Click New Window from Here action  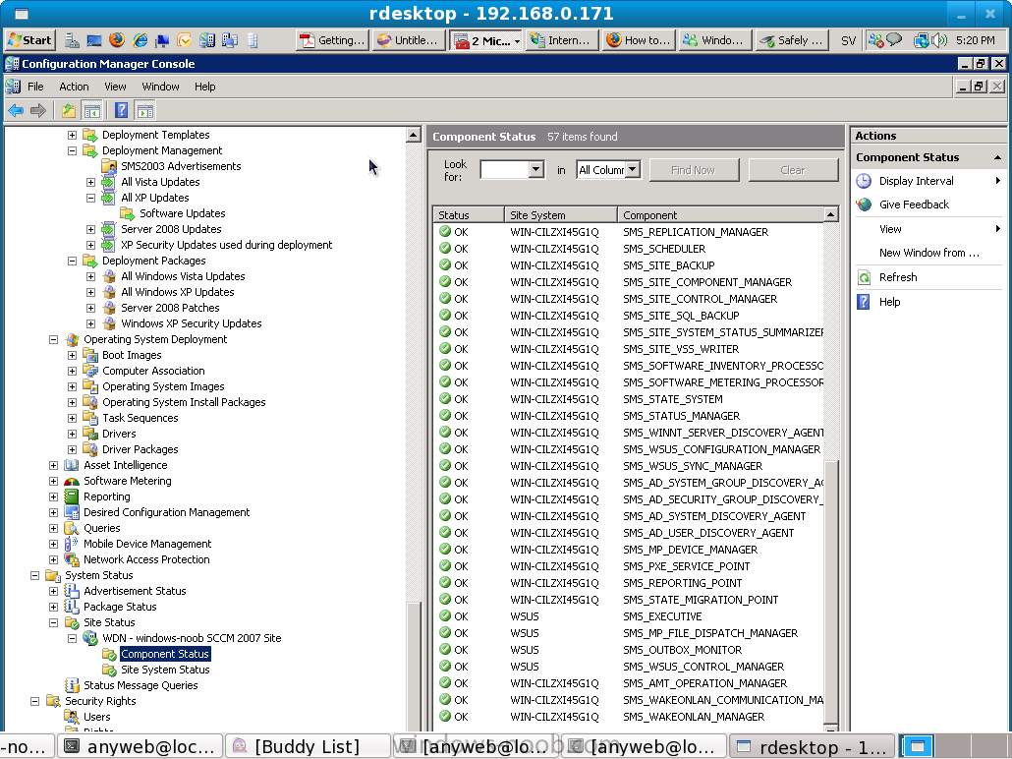pyautogui.click(x=928, y=253)
